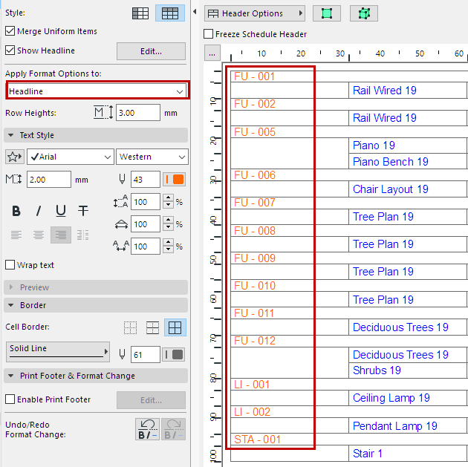Click the favorites star button beside font
The image size is (468, 467).
click(15, 157)
